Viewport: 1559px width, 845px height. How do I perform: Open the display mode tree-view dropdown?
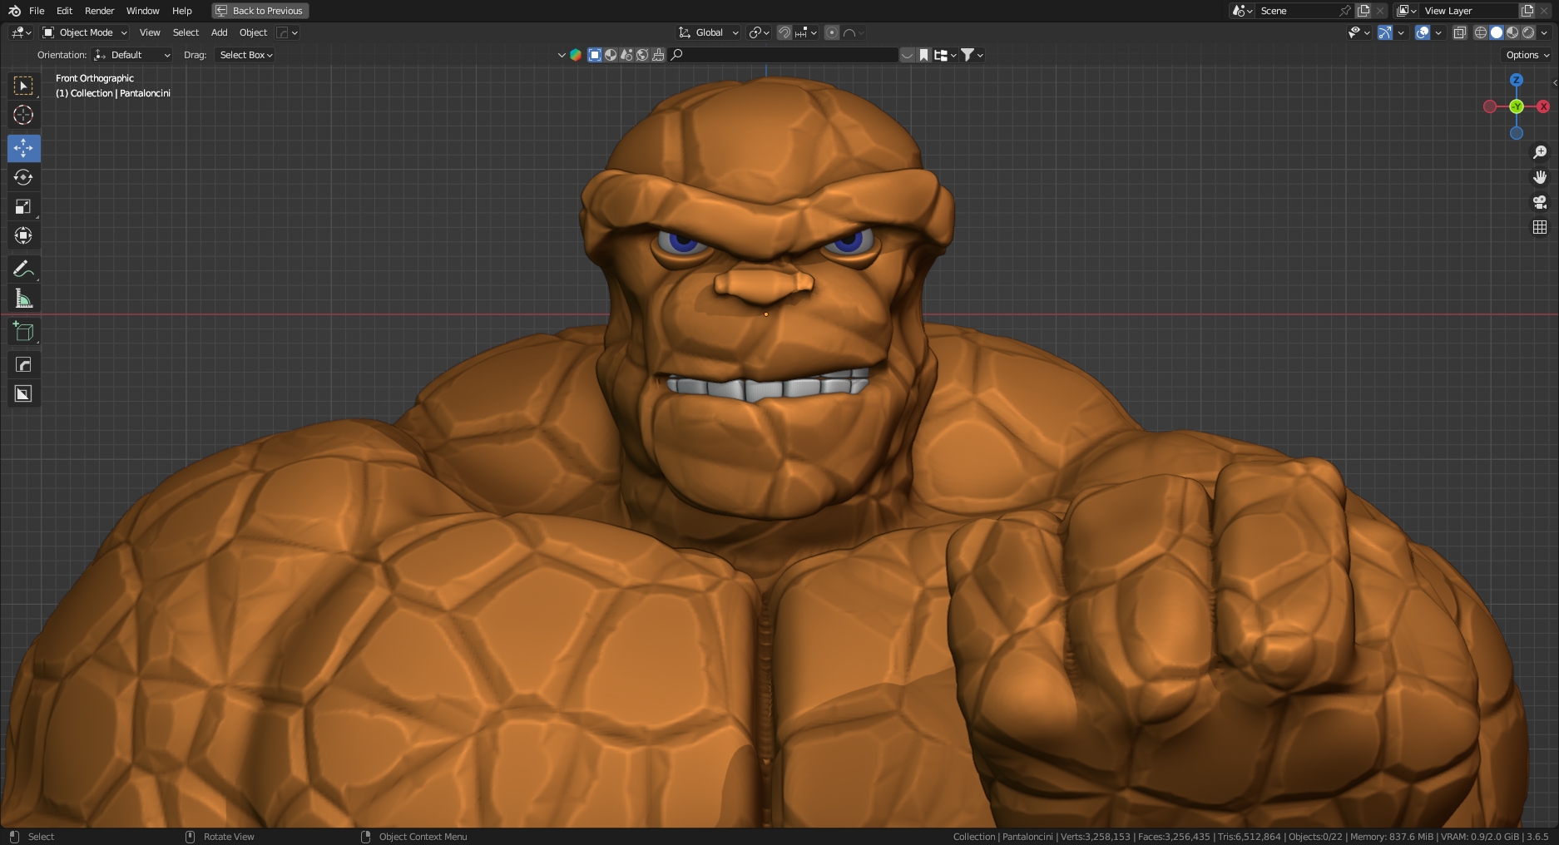tap(944, 55)
